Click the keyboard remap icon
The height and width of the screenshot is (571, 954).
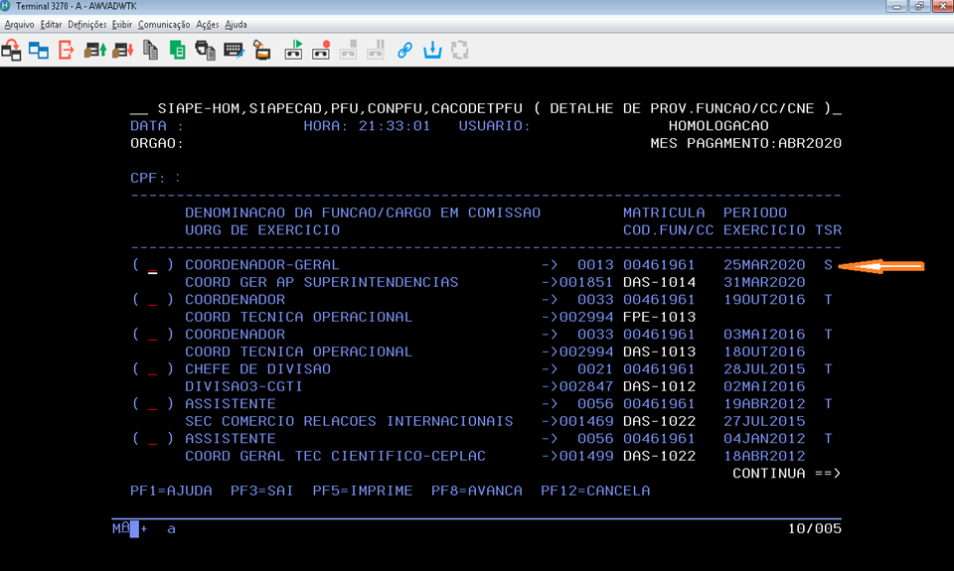[234, 49]
